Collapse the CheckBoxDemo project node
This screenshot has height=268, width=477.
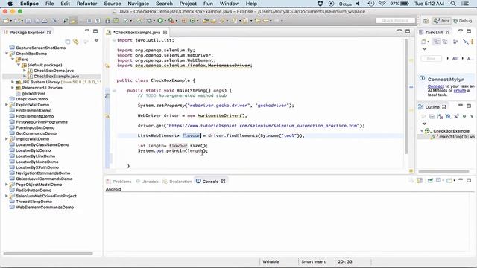[x=7, y=54]
